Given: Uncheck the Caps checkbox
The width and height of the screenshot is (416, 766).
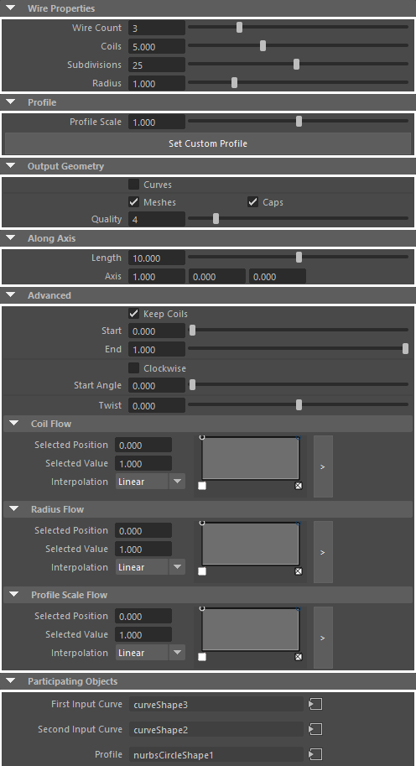Looking at the screenshot, I should [252, 201].
